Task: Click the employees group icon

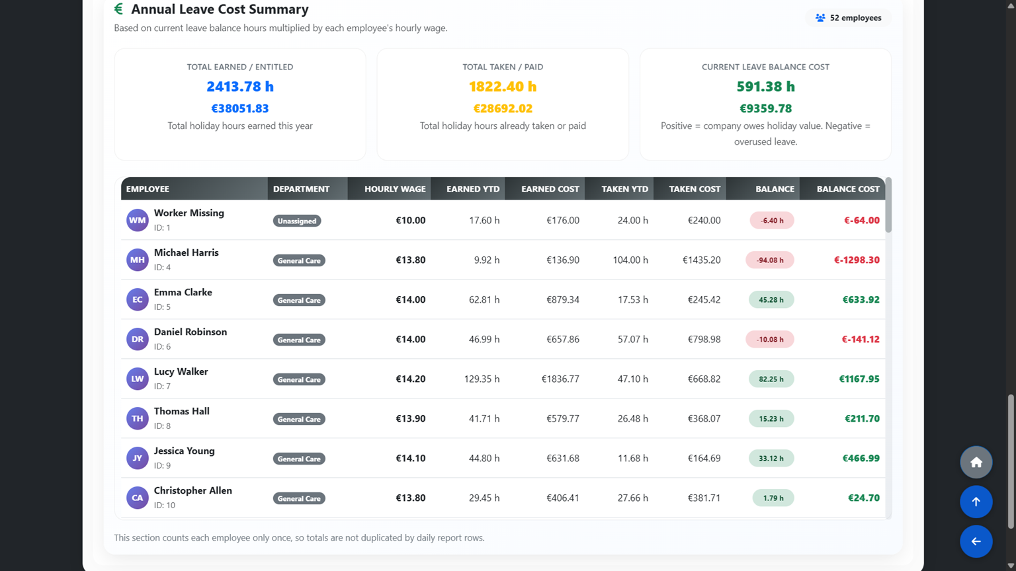Action: pos(820,18)
